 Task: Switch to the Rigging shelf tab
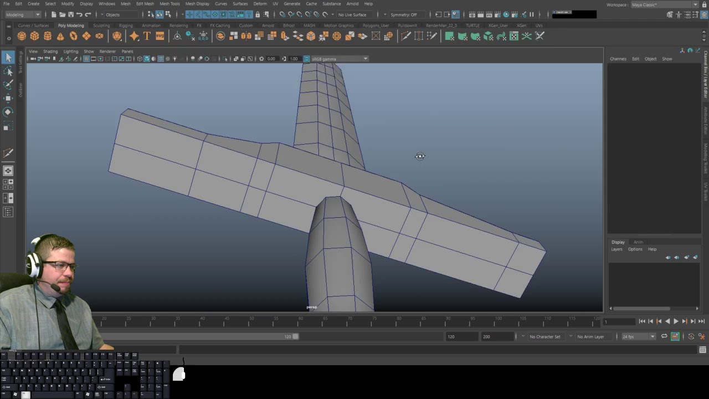coord(126,25)
